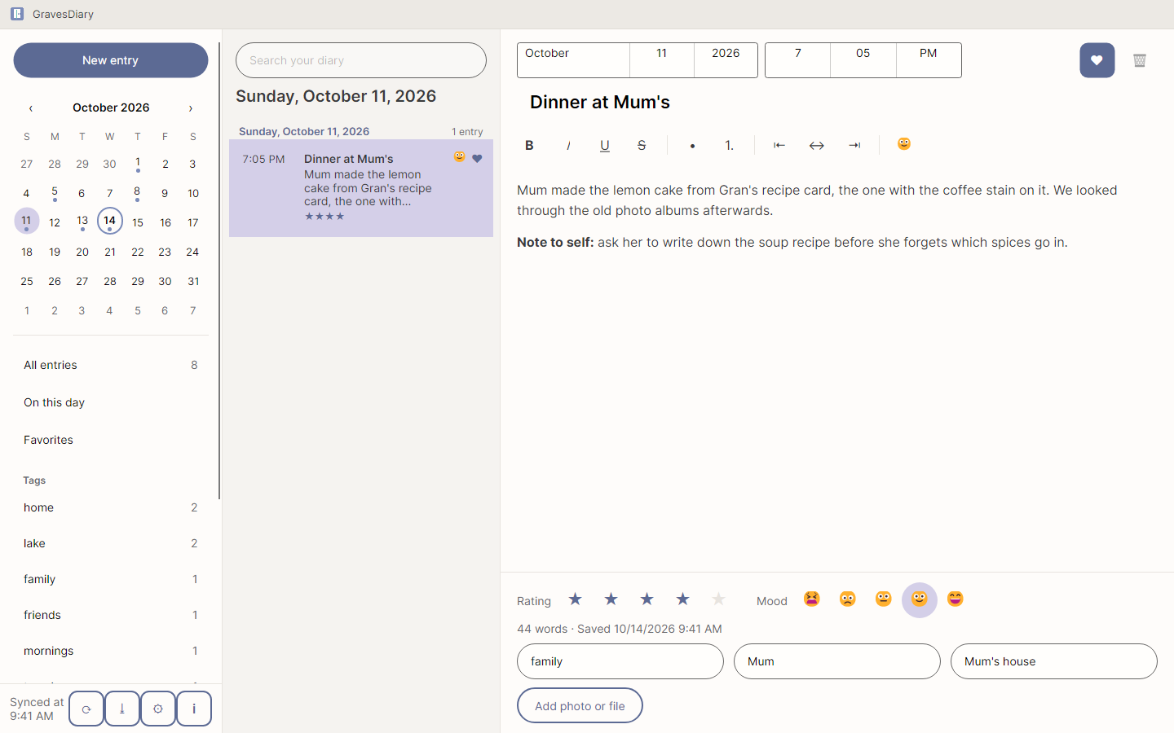Open the info button
This screenshot has width=1174, height=733.
pyautogui.click(x=194, y=709)
